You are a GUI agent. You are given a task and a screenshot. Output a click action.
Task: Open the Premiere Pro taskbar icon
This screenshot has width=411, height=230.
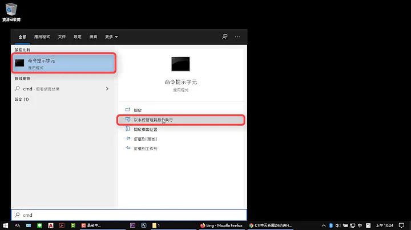(x=132, y=225)
